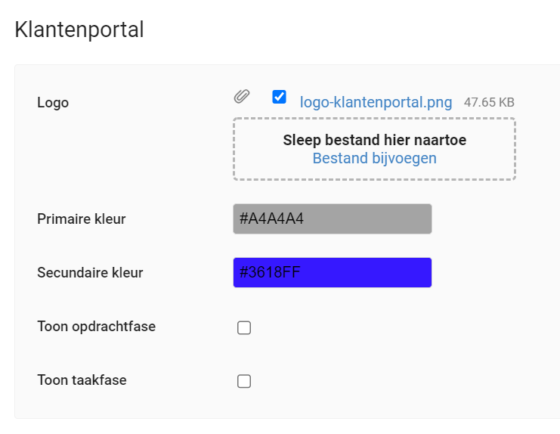Place cursor in #3618FF hex value
The width and height of the screenshot is (560, 434).
click(270, 272)
